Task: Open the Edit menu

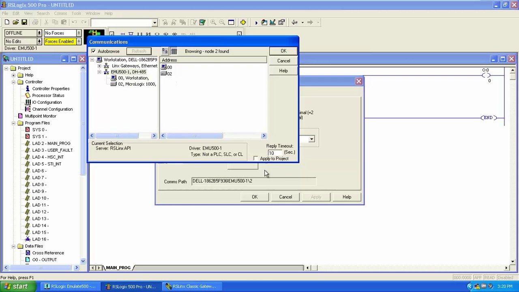Action: [x=16, y=13]
